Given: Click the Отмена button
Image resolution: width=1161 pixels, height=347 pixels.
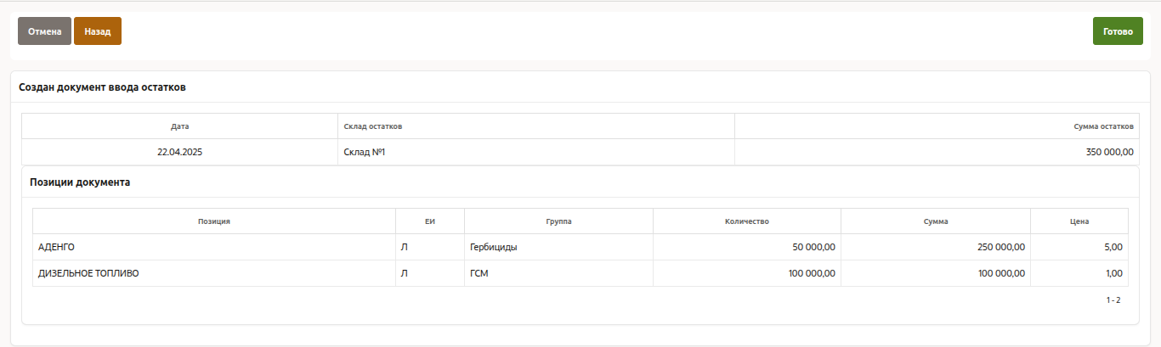Looking at the screenshot, I should (x=44, y=31).
